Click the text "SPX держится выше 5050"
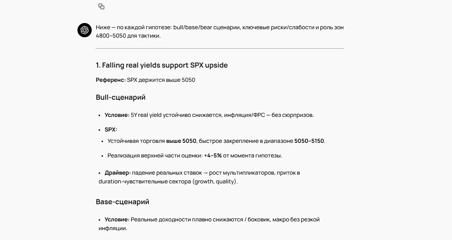452x240 pixels. point(161,80)
